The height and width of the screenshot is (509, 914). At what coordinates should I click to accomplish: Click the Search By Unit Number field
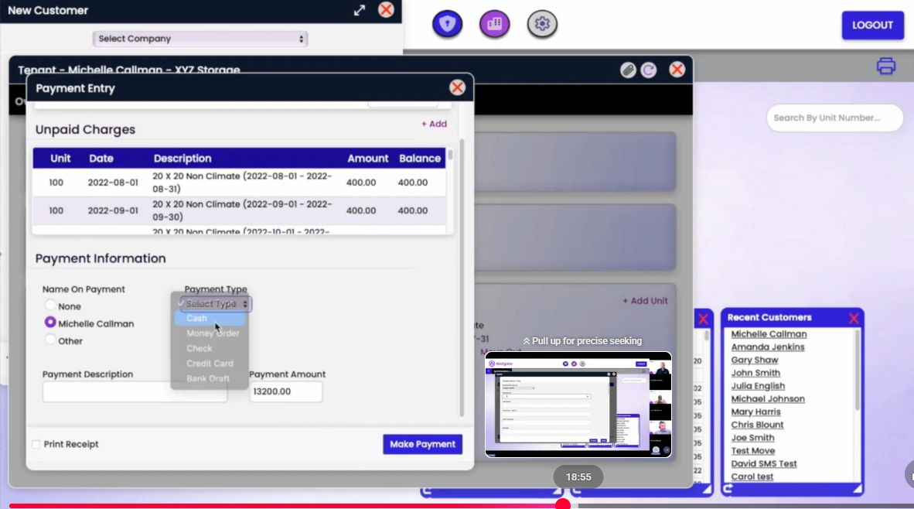pos(834,118)
